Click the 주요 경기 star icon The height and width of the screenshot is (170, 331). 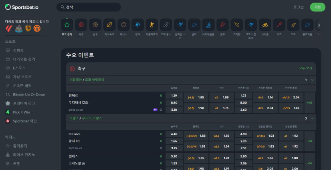pyautogui.click(x=67, y=25)
